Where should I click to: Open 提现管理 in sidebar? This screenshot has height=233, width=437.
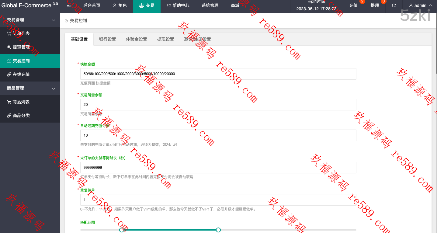click(18, 47)
